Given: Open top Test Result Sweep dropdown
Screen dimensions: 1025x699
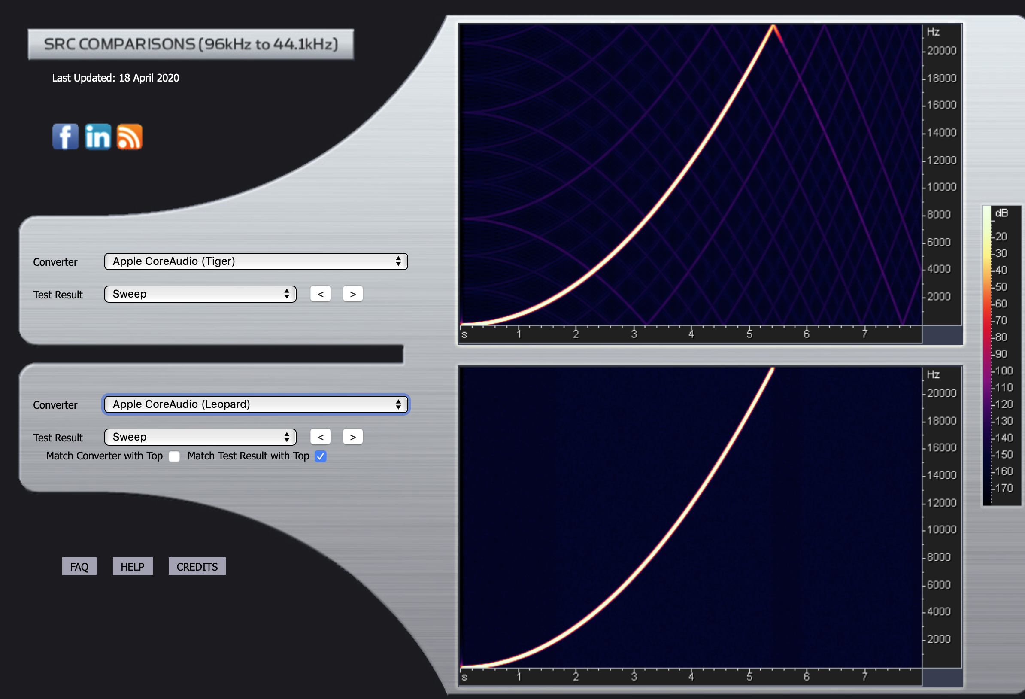Looking at the screenshot, I should point(200,294).
